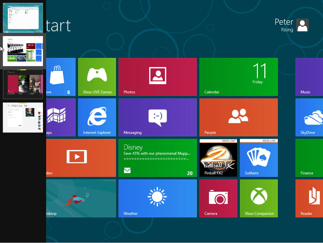This screenshot has width=323, height=243.
Task: Open the Mail tile showing Disney message
Action: pos(158,158)
